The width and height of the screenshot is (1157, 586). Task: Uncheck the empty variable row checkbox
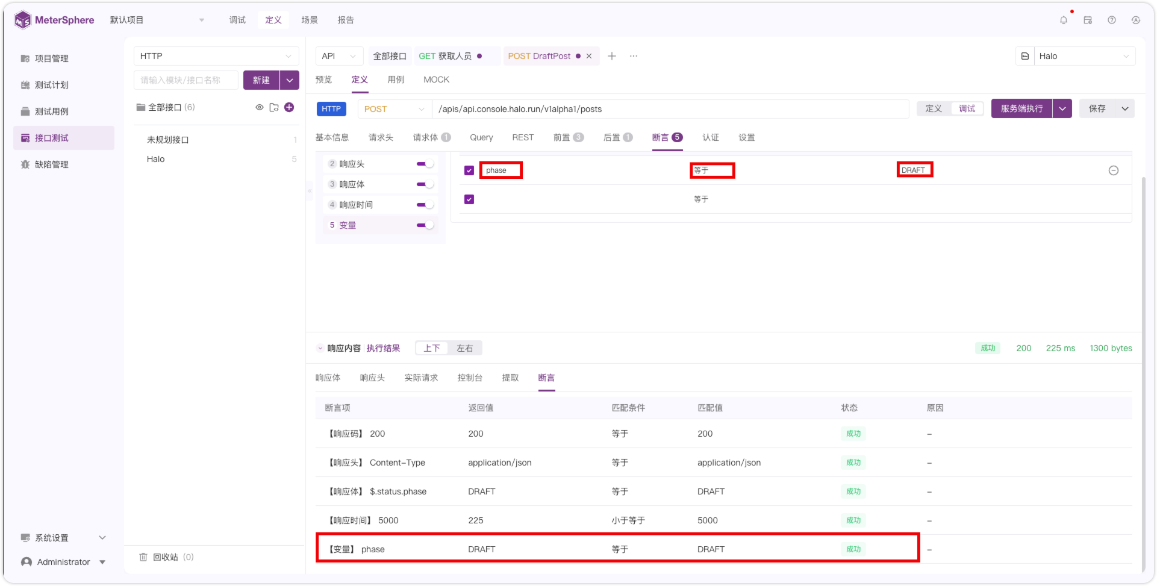[x=469, y=199]
